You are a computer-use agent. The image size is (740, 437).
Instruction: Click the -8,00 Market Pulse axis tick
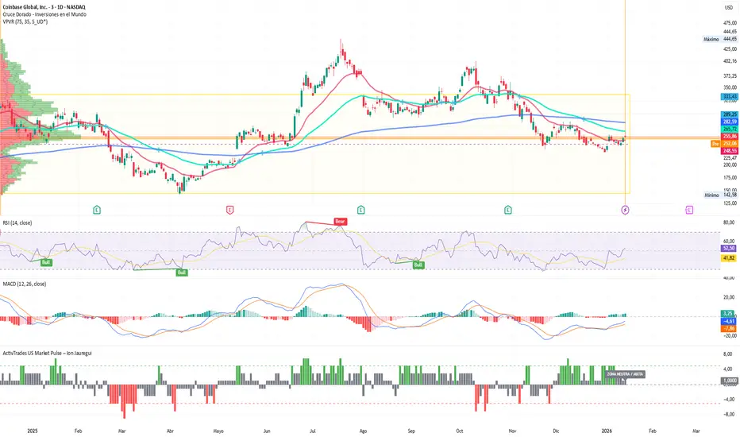click(x=729, y=414)
